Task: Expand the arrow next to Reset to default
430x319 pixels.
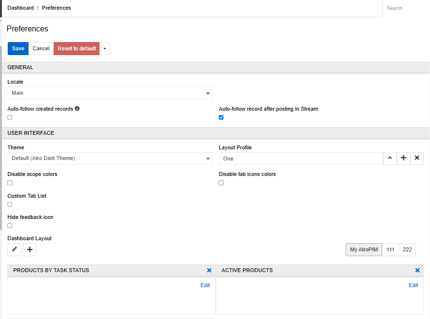Action: pyautogui.click(x=104, y=49)
